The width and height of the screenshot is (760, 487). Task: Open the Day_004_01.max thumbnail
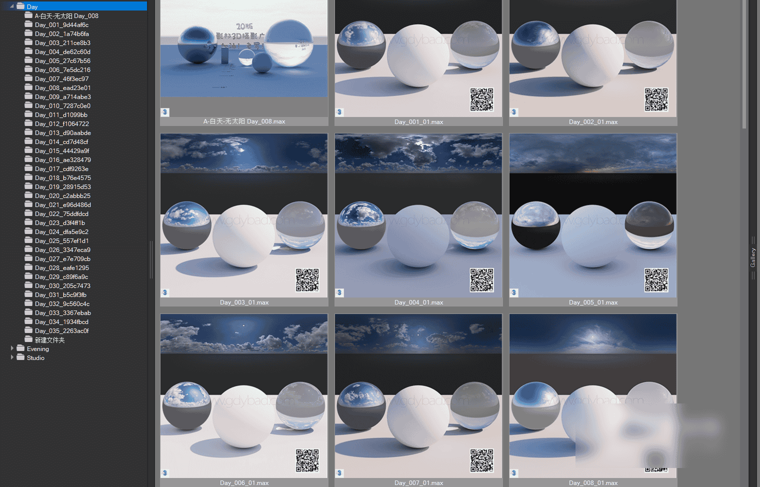tap(418, 215)
